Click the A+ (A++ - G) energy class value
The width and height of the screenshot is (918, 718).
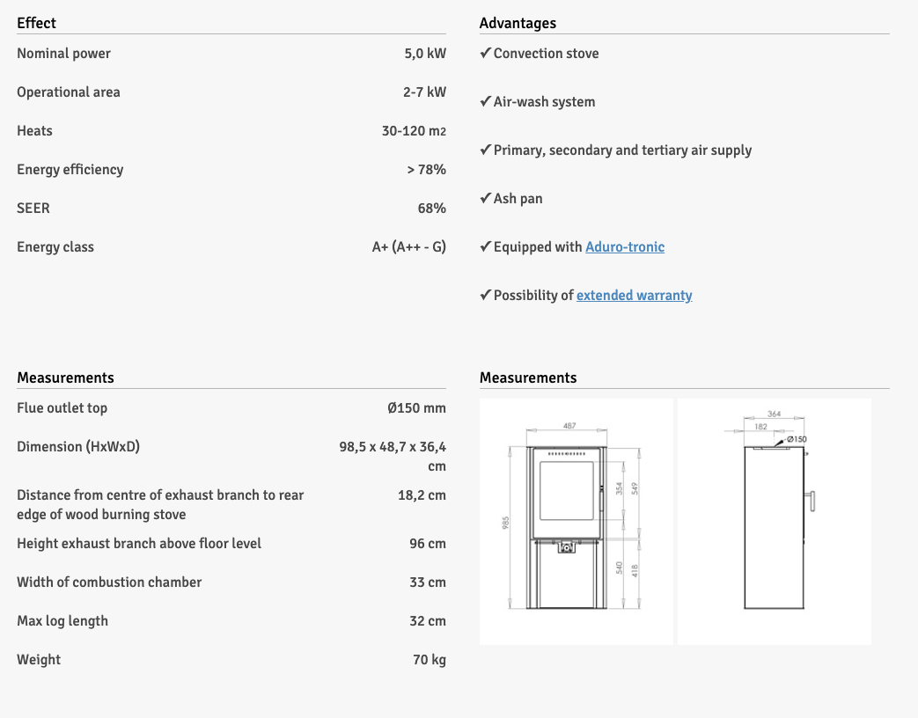(x=408, y=247)
